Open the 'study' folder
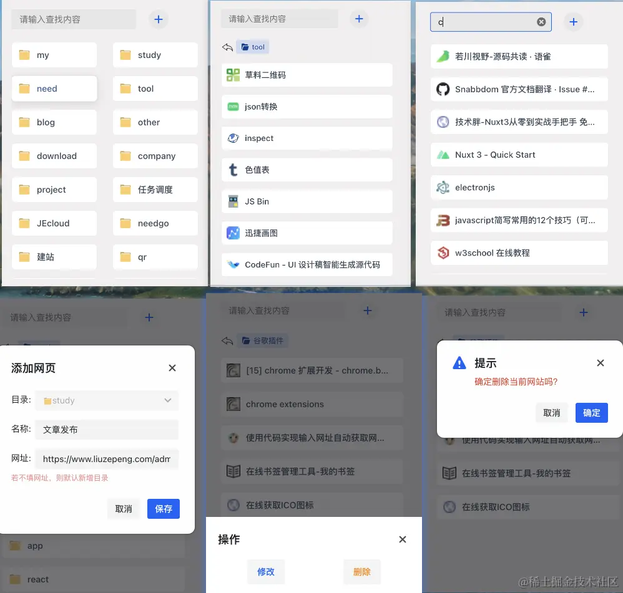This screenshot has height=593, width=623. 155,55
